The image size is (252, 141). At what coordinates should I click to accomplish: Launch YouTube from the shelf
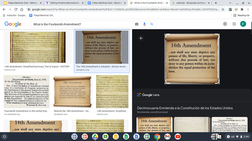tap(178, 137)
